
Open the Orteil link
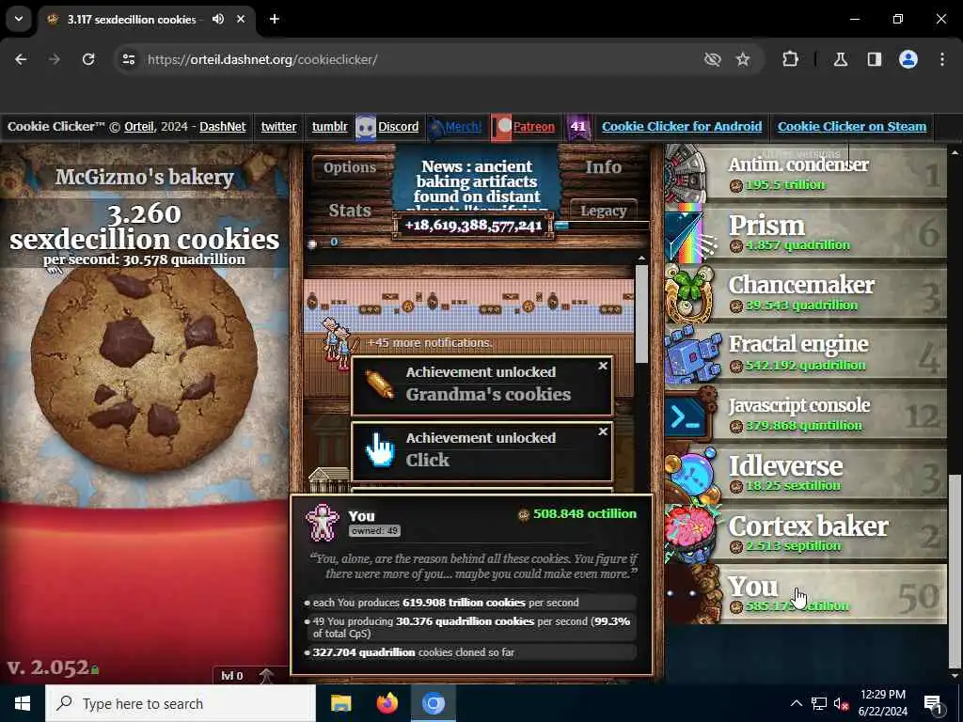139,127
